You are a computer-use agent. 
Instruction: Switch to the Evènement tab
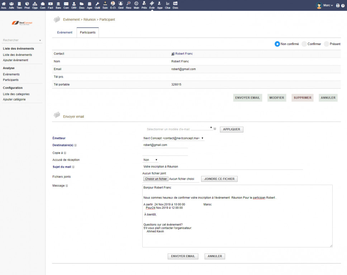[65, 33]
